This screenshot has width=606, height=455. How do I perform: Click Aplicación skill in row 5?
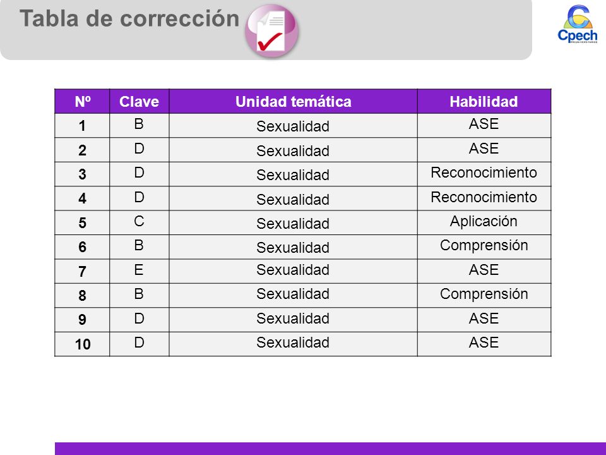tap(484, 221)
